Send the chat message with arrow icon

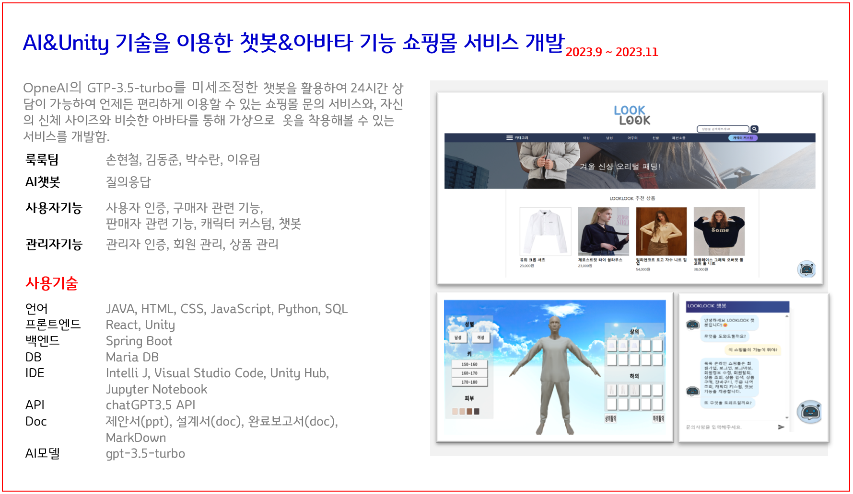(781, 427)
